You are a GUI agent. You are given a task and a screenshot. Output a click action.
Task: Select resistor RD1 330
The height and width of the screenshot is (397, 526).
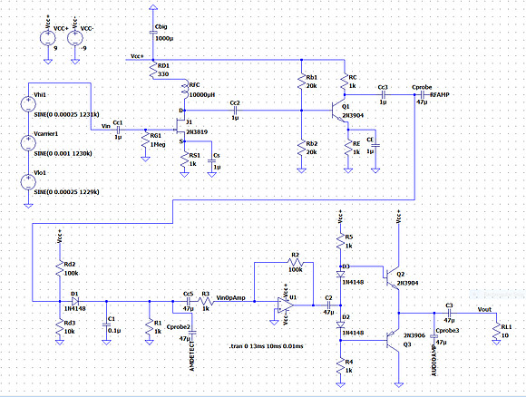tap(153, 70)
